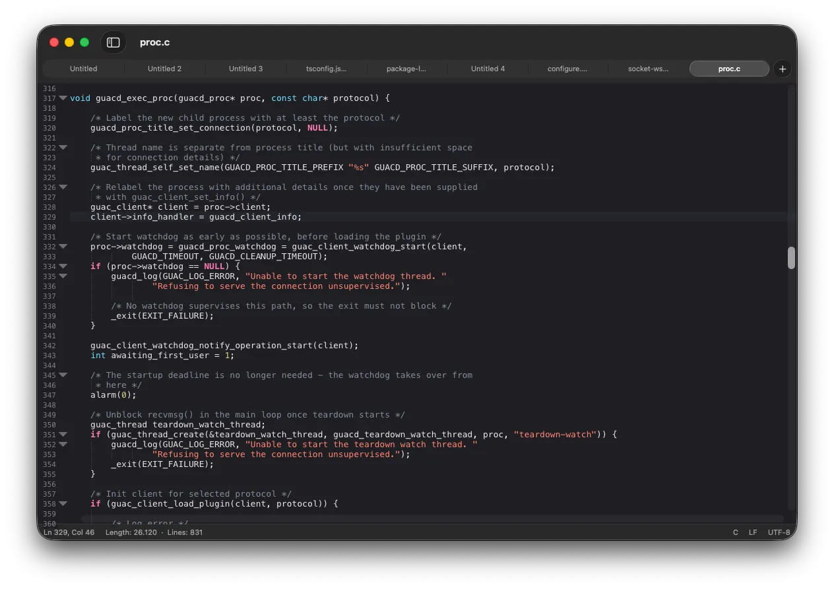
Task: Collapse the fold arrow at line 358
Action: (x=63, y=504)
